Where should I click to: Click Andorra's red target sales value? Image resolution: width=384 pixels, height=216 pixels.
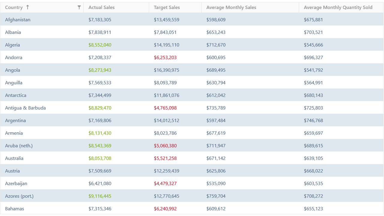tap(165, 58)
